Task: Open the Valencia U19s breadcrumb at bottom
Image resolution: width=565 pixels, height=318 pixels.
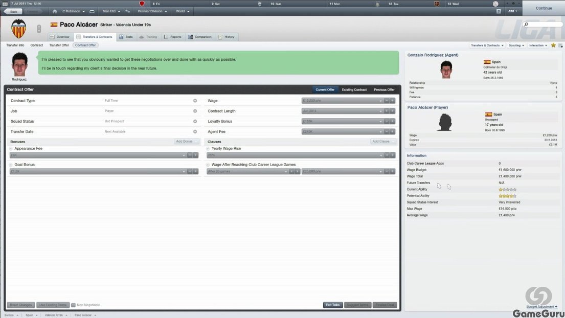Action: [54, 315]
